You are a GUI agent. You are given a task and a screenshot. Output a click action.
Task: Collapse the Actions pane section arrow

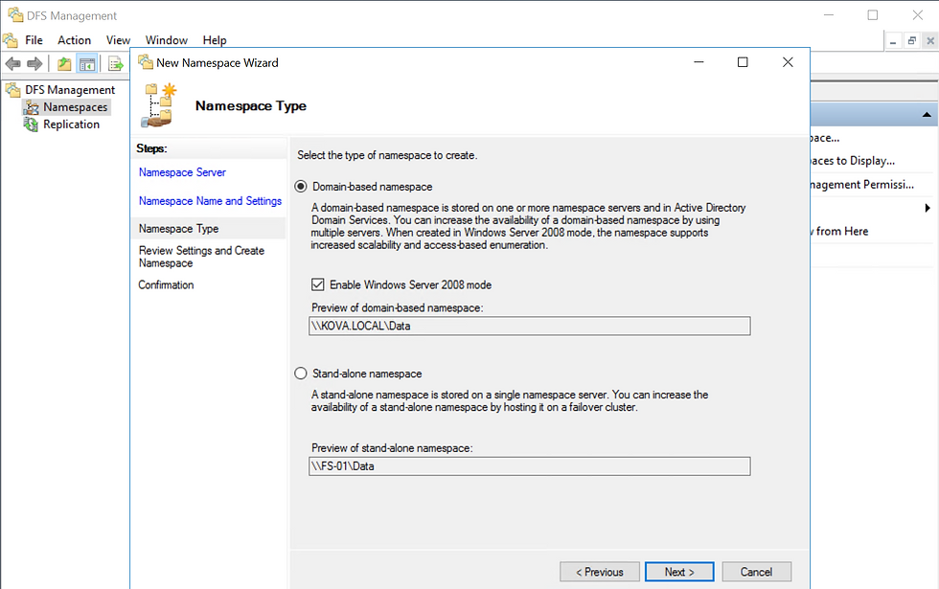927,114
